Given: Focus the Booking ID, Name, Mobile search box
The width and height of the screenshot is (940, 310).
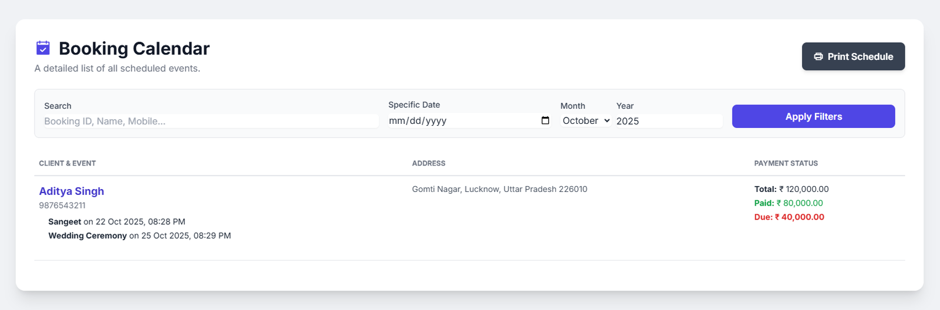Looking at the screenshot, I should 211,121.
